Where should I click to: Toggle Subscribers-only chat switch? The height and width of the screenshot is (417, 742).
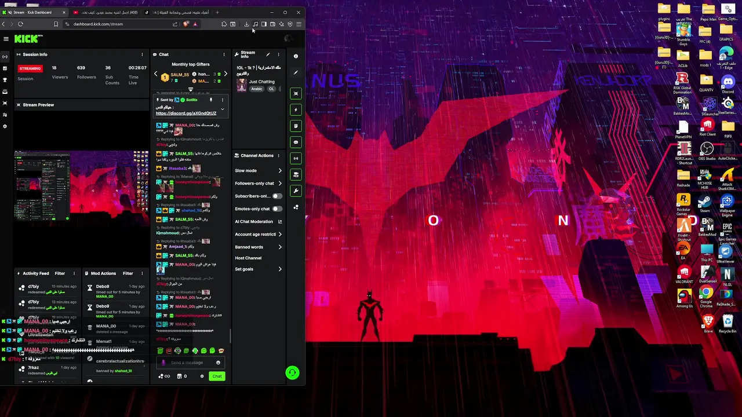coord(277,196)
